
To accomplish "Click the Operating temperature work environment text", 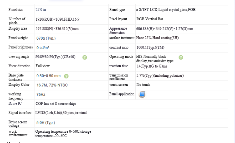I will click(x=63, y=134).
